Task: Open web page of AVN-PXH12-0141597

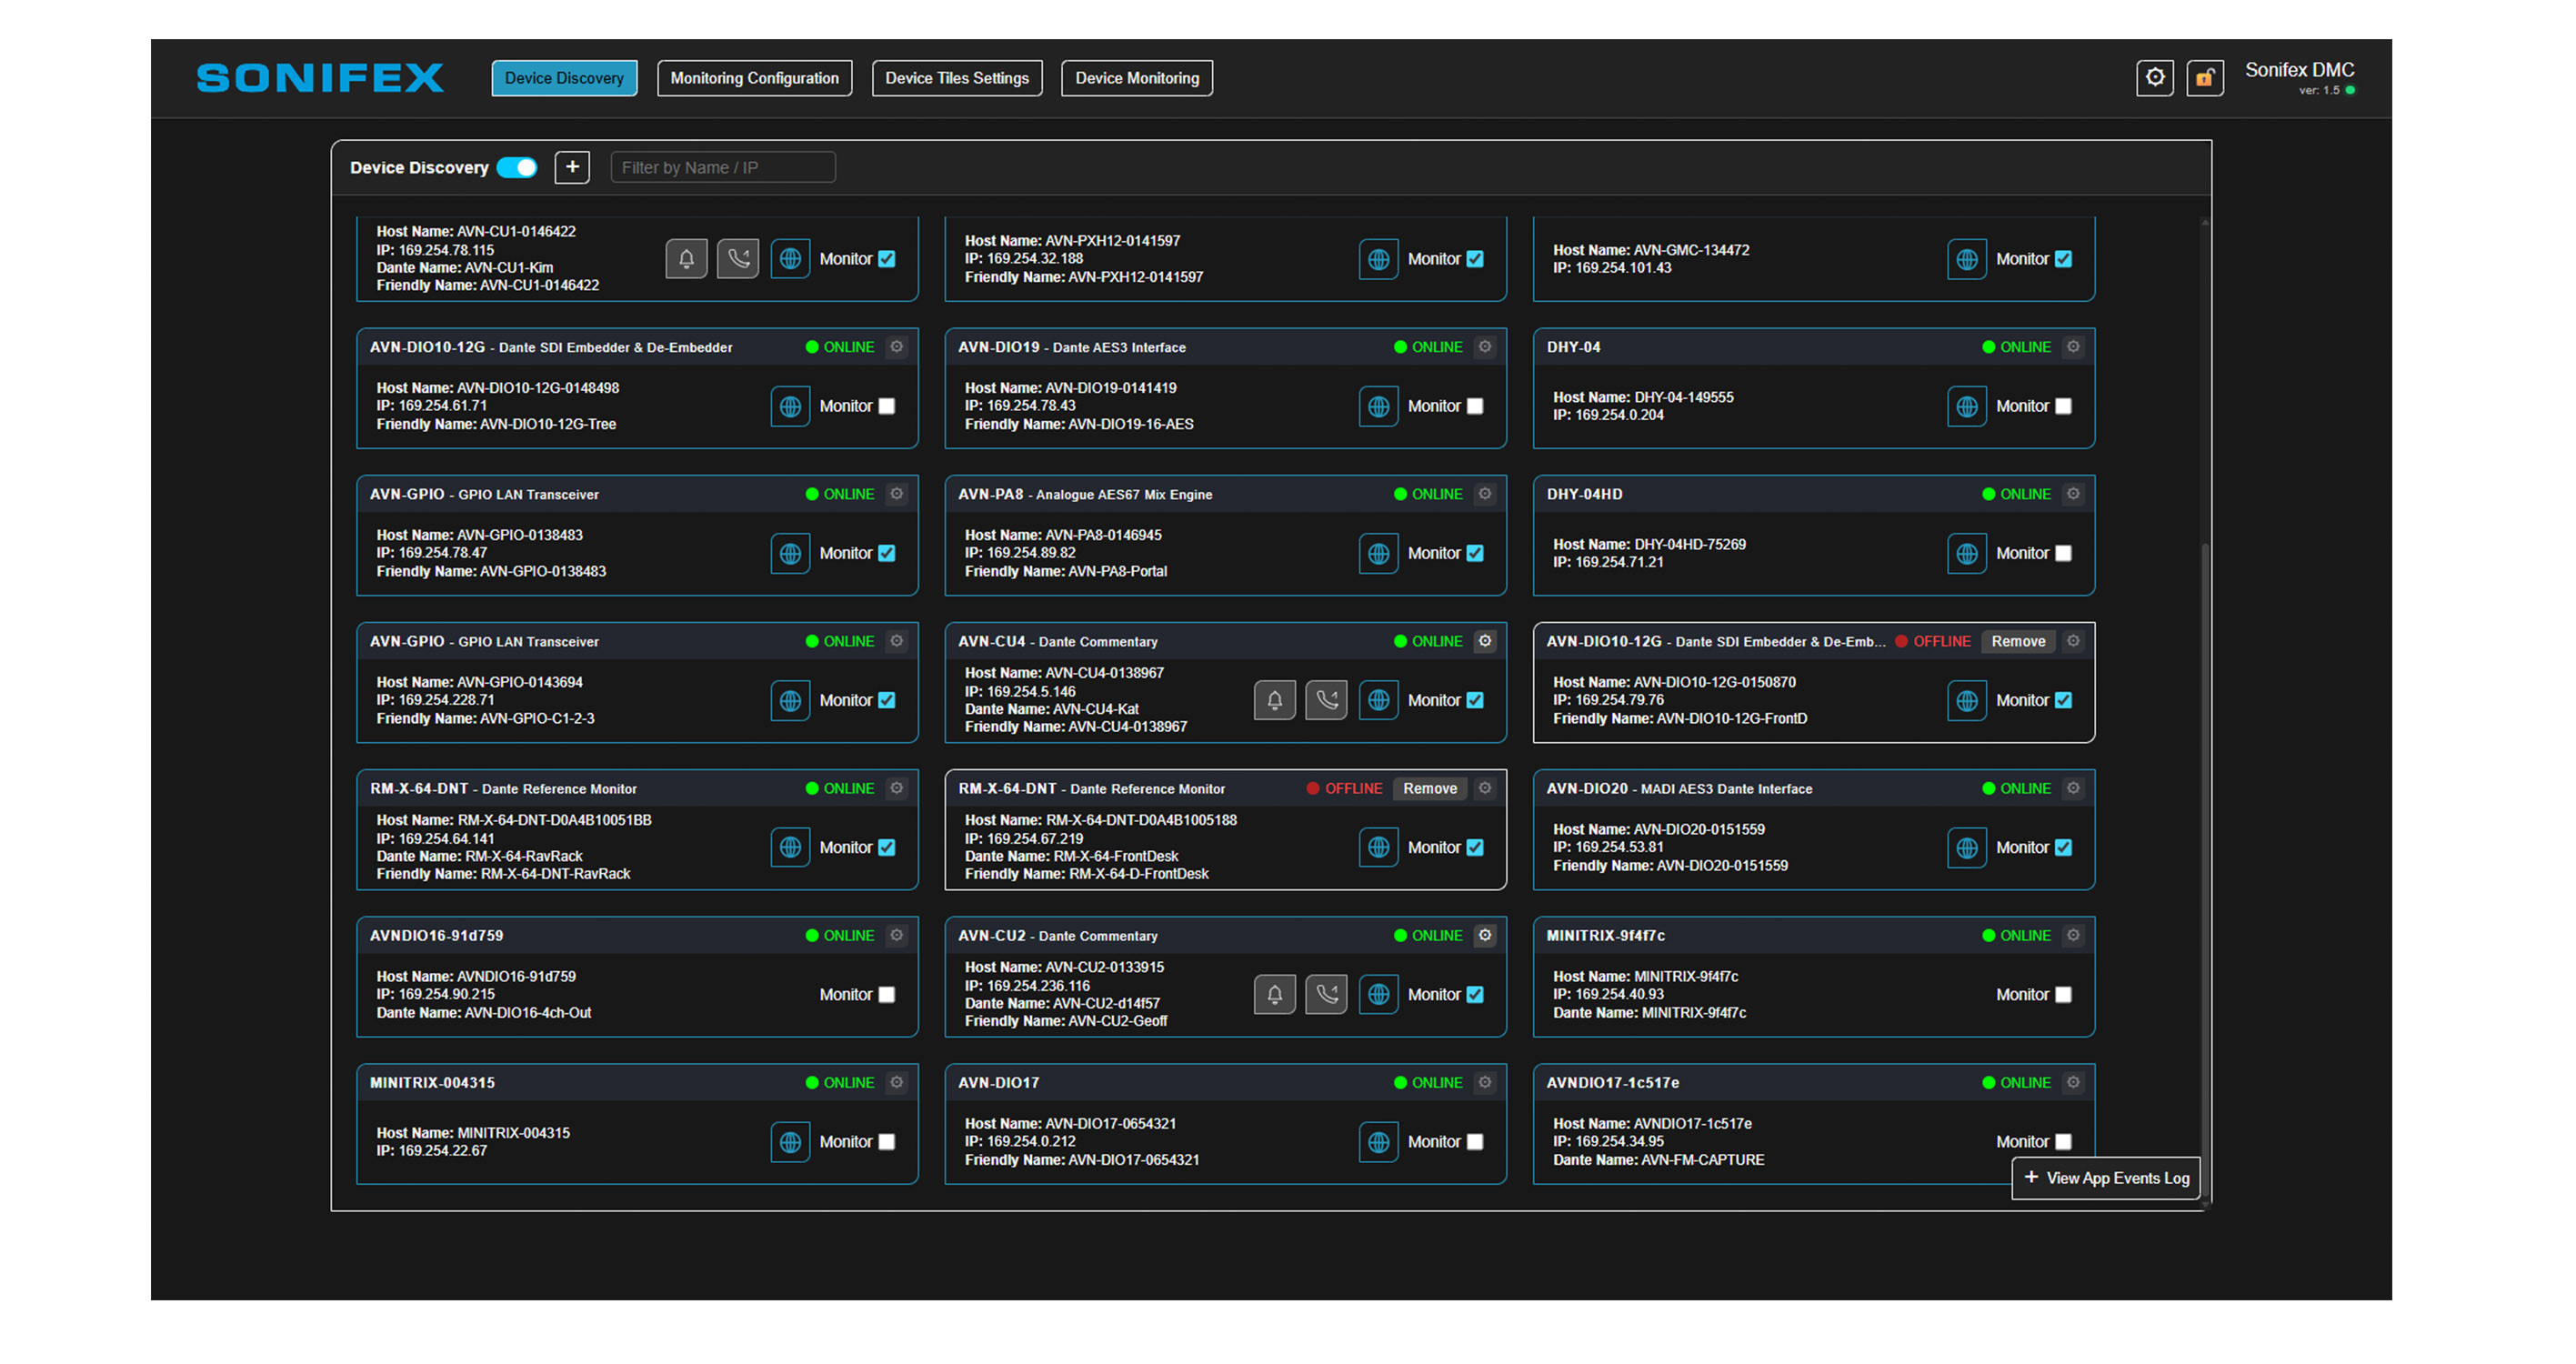Action: tap(1378, 259)
